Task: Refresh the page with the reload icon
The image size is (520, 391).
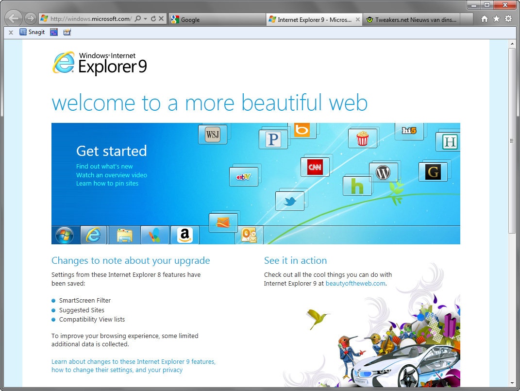Action: pos(153,19)
